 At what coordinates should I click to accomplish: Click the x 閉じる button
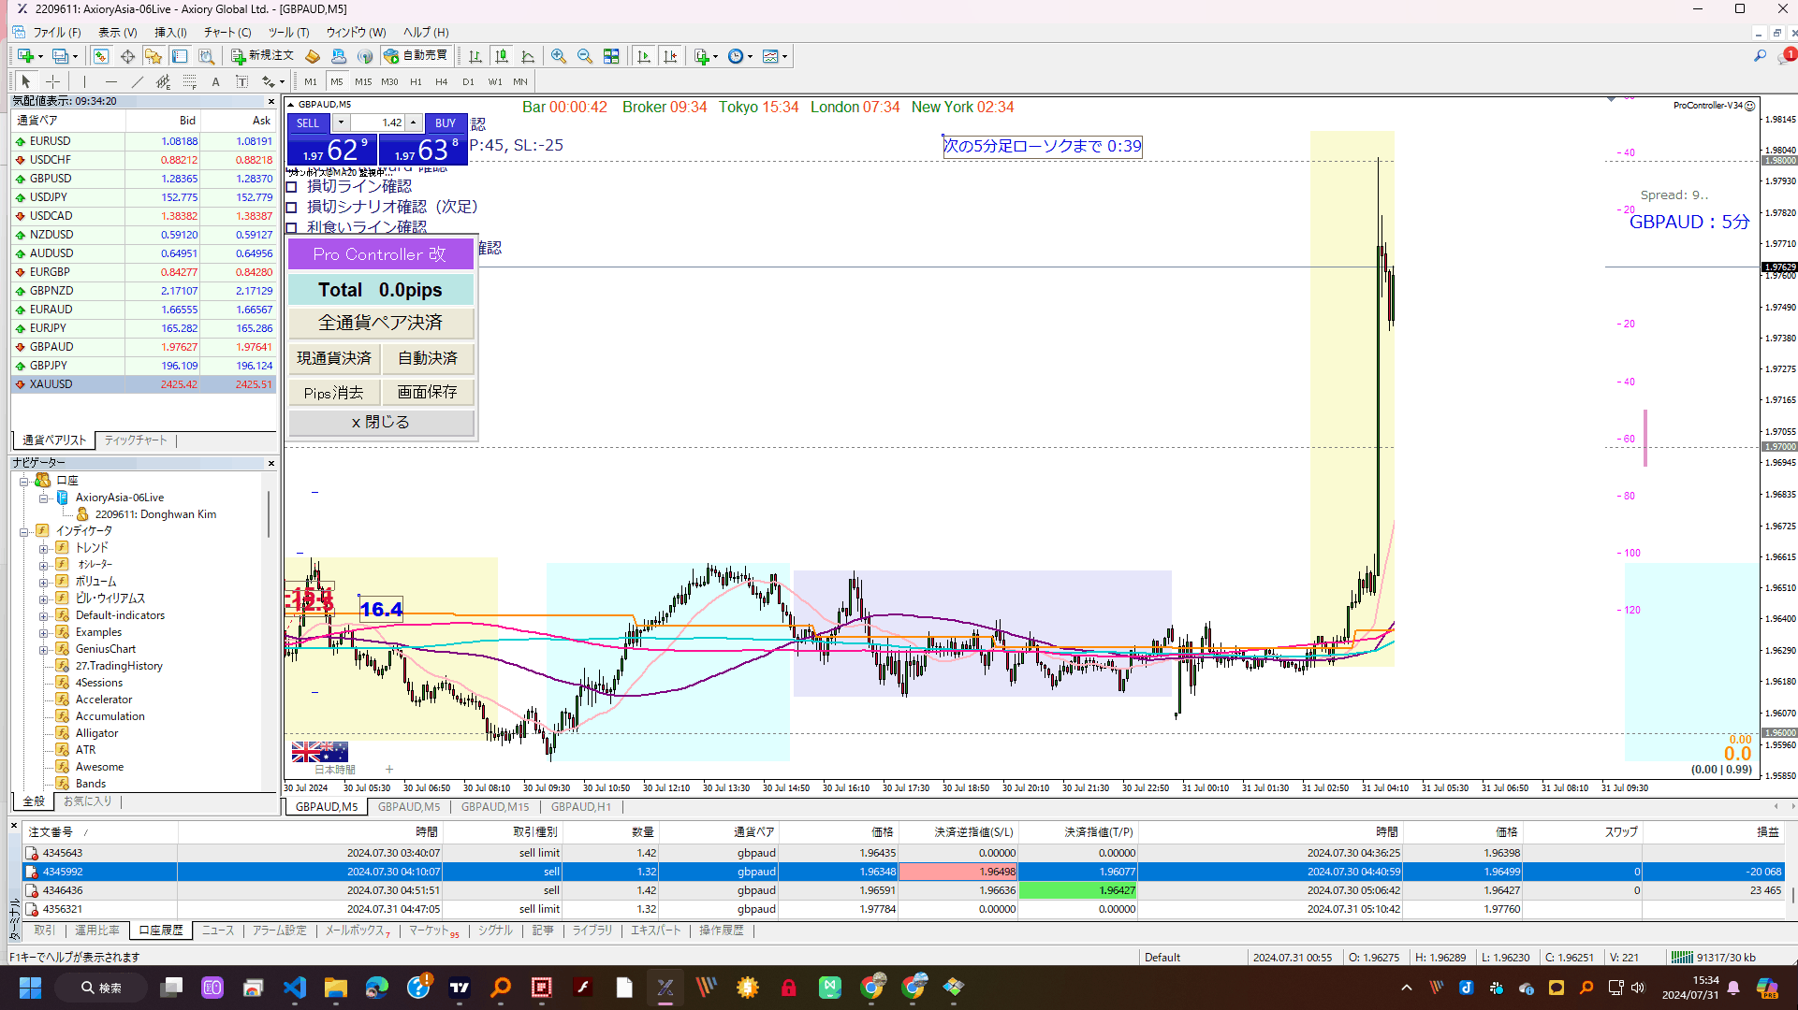381,422
